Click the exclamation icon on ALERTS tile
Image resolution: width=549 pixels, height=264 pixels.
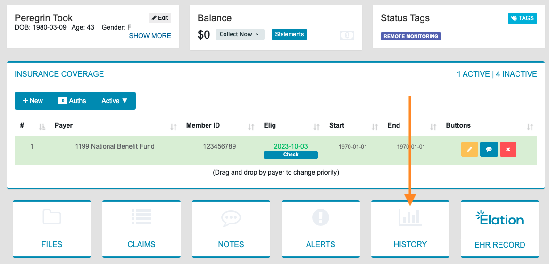(321, 217)
